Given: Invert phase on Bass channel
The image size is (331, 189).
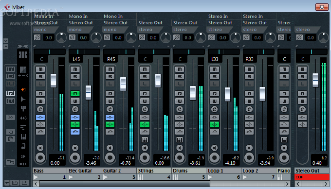Looking at the screenshot, I should 37,38.
